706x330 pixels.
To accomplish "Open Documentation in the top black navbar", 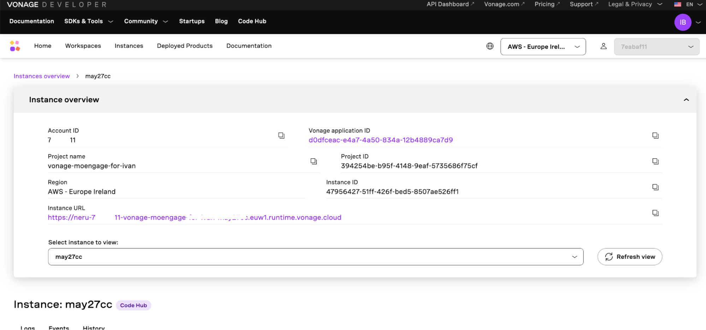I will [32, 21].
